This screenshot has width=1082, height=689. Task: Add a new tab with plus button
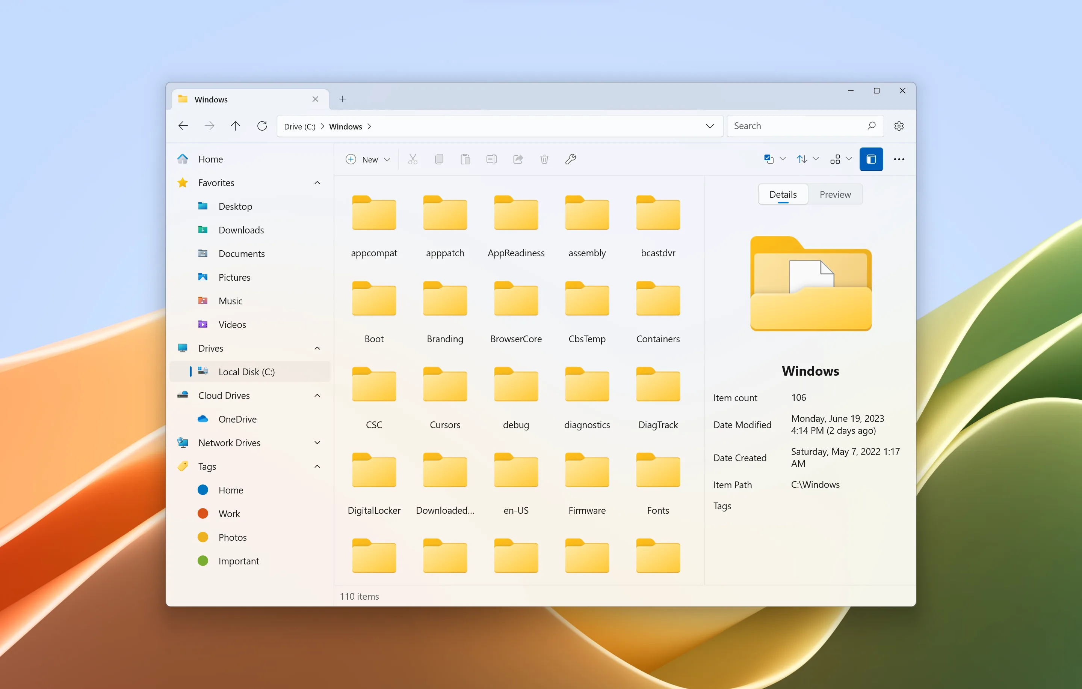[342, 99]
